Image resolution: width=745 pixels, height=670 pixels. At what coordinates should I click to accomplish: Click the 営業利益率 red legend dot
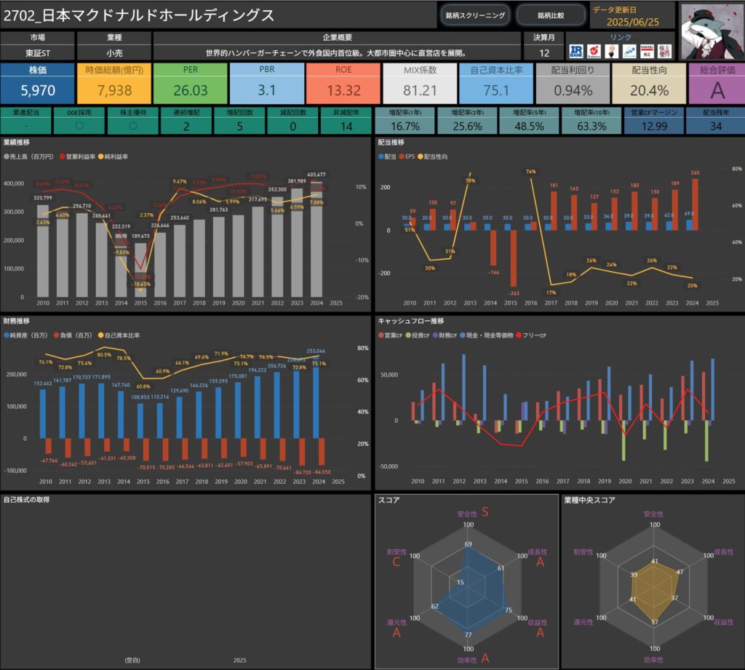pyautogui.click(x=63, y=156)
